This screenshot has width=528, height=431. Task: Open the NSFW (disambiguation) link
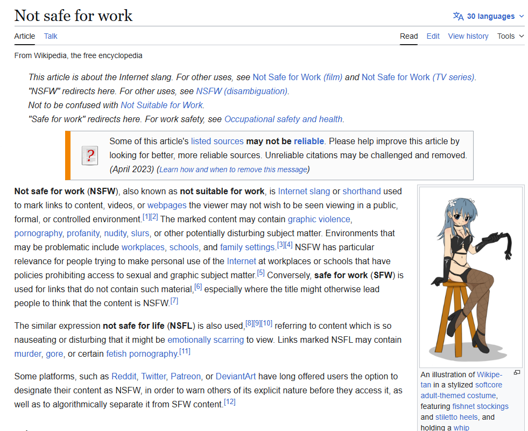[242, 91]
